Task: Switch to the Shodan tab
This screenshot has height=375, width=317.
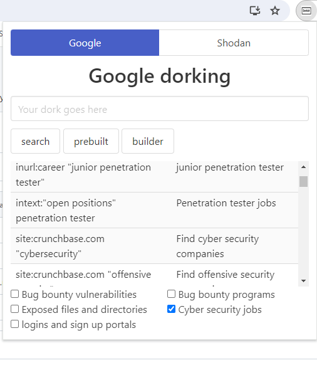Action: (x=234, y=43)
